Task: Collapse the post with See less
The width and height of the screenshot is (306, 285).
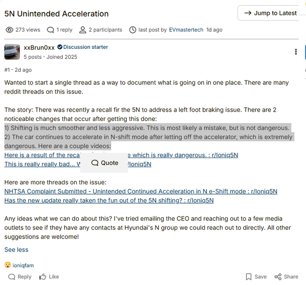Action: click(x=16, y=250)
